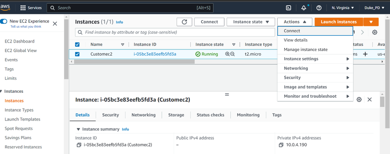Click the Launch instances button
Screen dimensions: 390x154
pyautogui.click(x=339, y=22)
